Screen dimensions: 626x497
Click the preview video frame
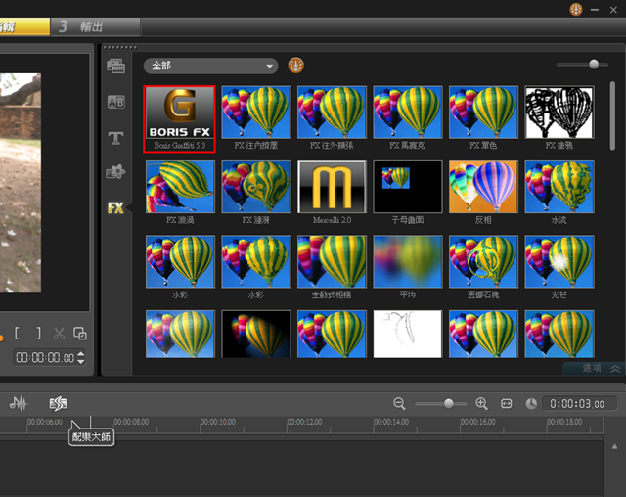[21, 182]
